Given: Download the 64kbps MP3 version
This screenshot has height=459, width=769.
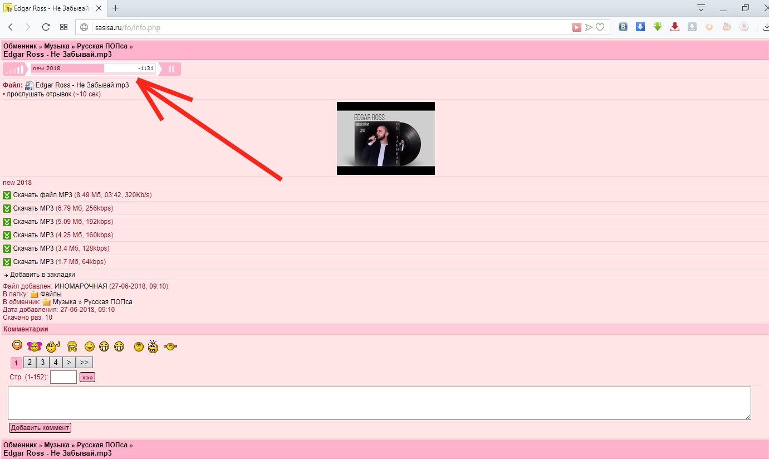Looking at the screenshot, I should click(33, 262).
